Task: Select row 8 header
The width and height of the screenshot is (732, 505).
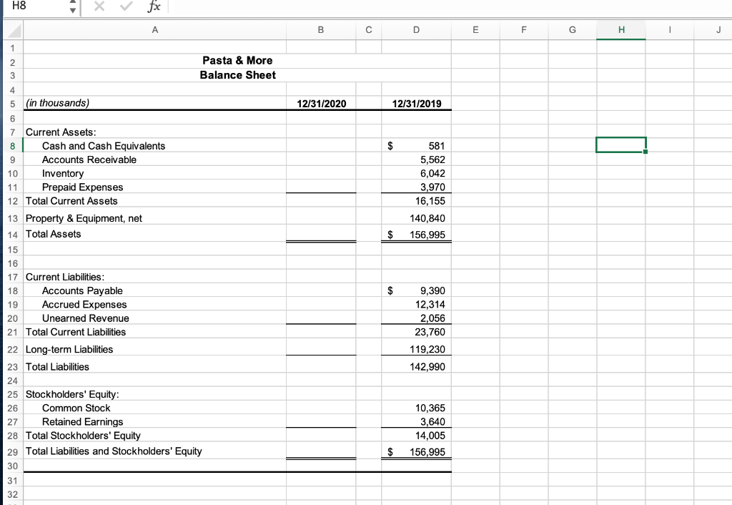Action: (x=13, y=146)
